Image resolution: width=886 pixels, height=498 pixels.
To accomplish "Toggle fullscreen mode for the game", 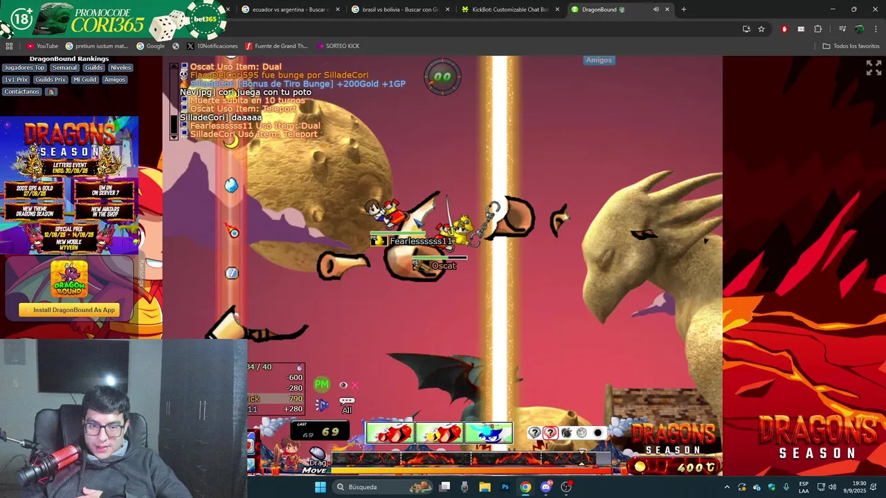I will [x=874, y=67].
